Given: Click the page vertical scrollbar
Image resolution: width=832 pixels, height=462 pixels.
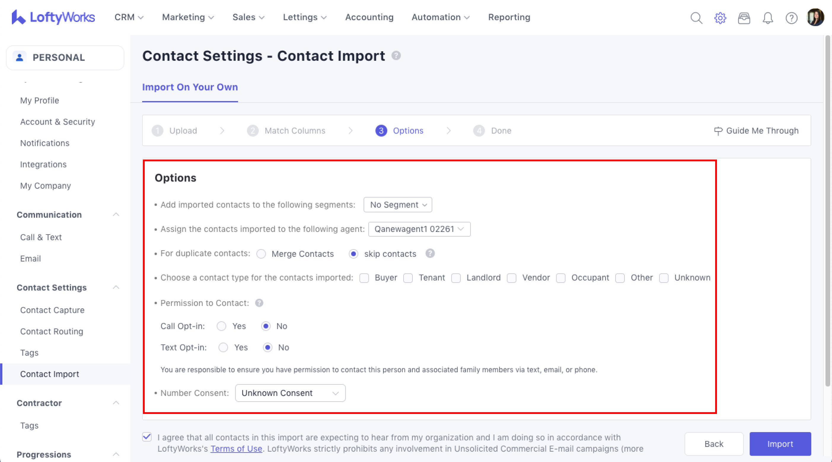Looking at the screenshot, I should pyautogui.click(x=828, y=210).
